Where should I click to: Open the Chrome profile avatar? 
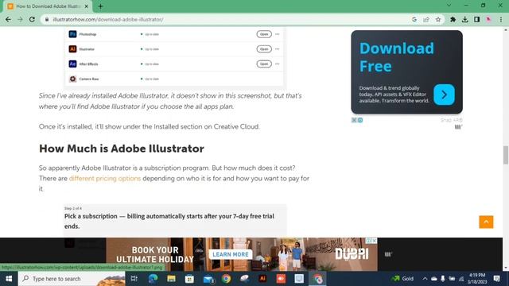tap(488, 19)
